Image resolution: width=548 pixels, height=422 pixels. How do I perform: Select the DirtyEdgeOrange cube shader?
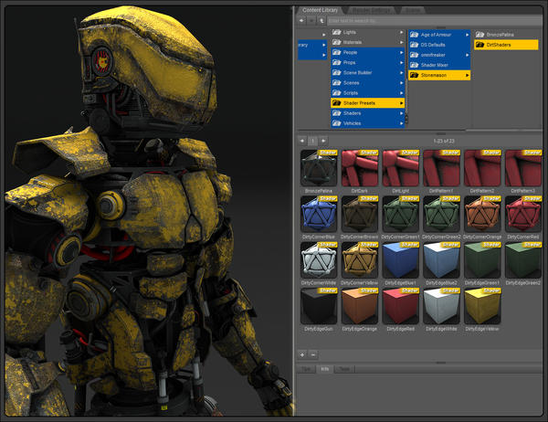pyautogui.click(x=360, y=306)
